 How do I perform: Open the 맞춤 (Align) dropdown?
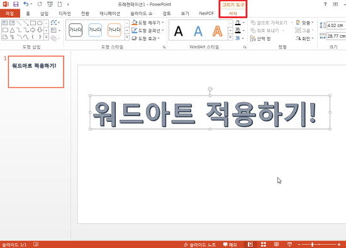[304, 23]
